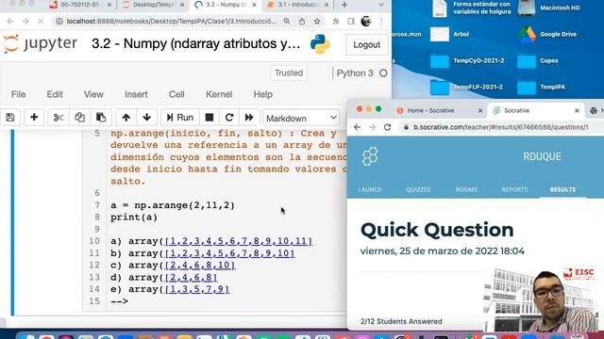Open the extensions puzzle icon

[336, 21]
